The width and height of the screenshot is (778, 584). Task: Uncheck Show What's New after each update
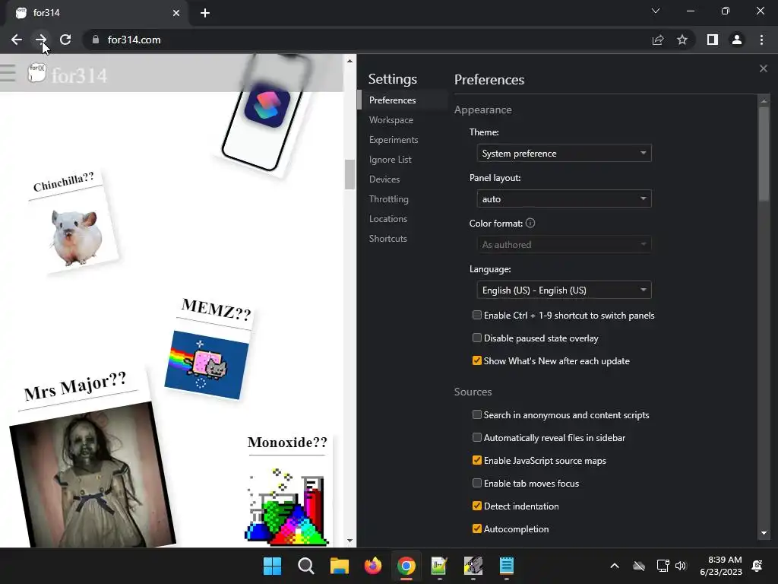click(x=477, y=360)
